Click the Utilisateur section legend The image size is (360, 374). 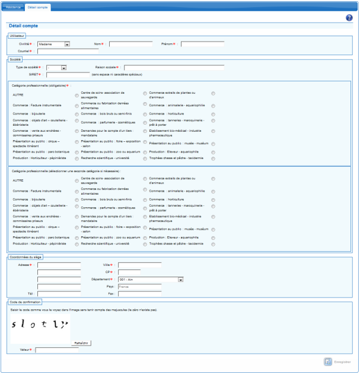tap(17, 36)
